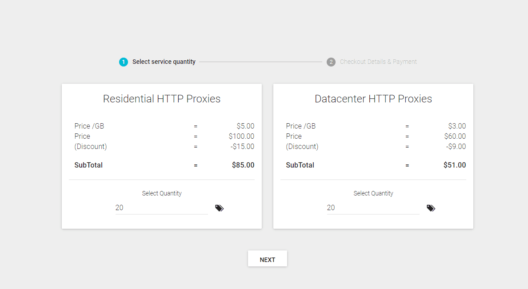Image resolution: width=528 pixels, height=289 pixels.
Task: Click the 'Select Quantity' label under Residential
Action: (x=162, y=193)
